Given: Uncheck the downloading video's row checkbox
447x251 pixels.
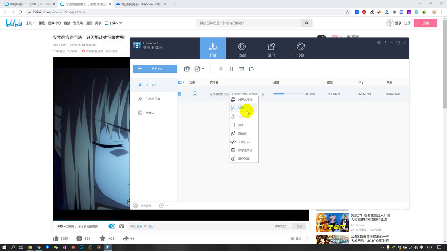Looking at the screenshot, I should 179,94.
